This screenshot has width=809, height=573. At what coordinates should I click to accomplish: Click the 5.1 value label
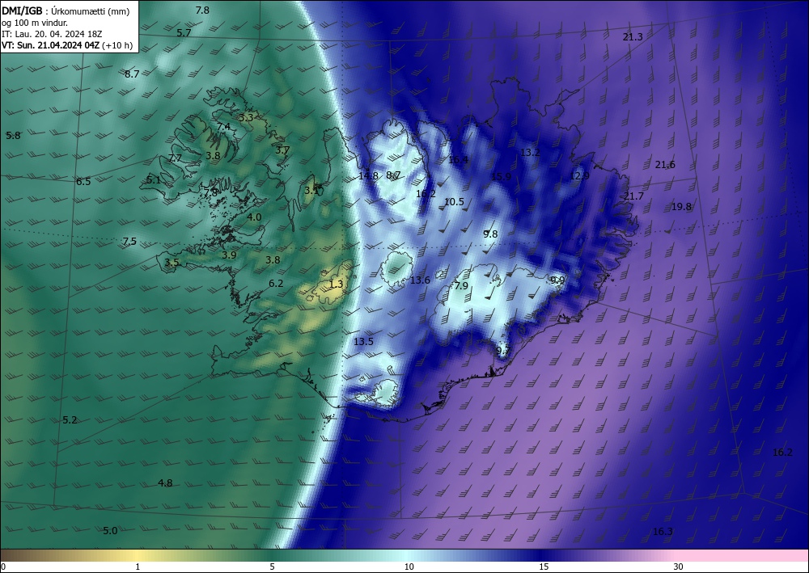153,180
